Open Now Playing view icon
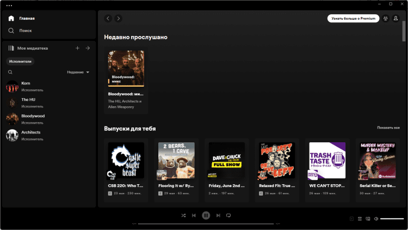This screenshot has height=230, width=408. pyautogui.click(x=351, y=219)
